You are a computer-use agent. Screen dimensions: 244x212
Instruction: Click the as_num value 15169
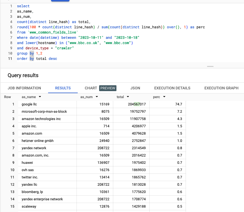[x=104, y=104]
